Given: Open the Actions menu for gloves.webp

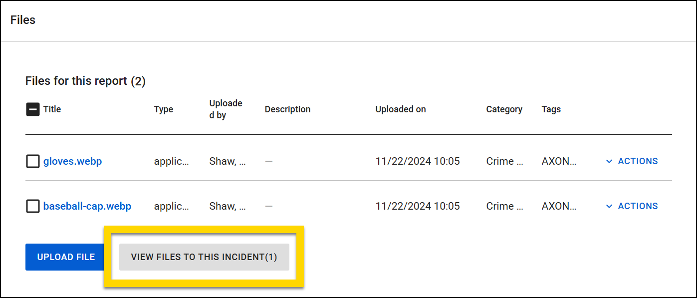Looking at the screenshot, I should (x=631, y=161).
